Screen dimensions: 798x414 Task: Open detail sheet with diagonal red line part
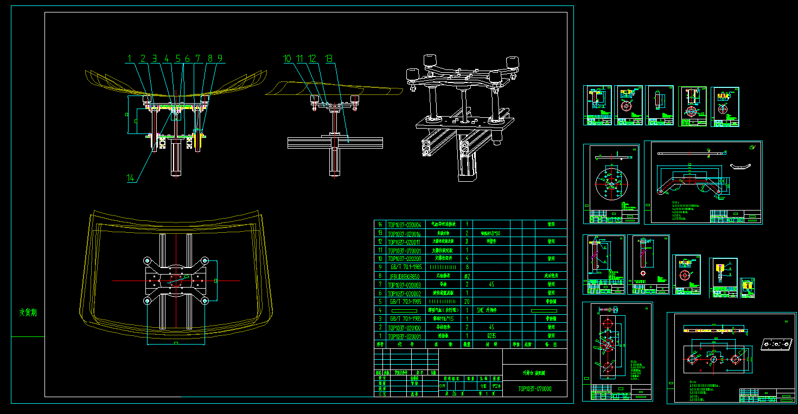[604, 264]
